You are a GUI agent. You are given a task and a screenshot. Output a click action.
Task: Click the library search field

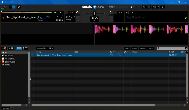pos(172,48)
